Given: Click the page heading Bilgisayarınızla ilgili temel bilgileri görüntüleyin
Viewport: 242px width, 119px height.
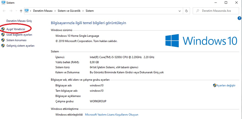Looking at the screenshot, I should tap(88, 23).
